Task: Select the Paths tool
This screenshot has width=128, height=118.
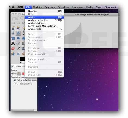Action: tap(23, 28)
